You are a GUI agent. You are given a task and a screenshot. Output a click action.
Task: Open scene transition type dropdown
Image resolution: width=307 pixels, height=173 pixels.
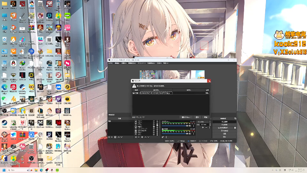click(x=204, y=122)
